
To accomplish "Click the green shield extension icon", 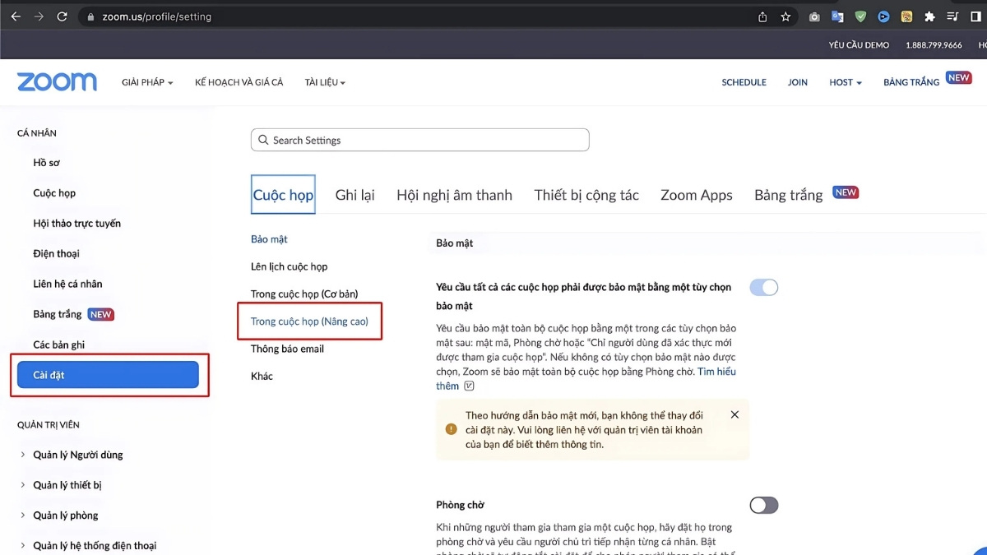I will [x=860, y=16].
